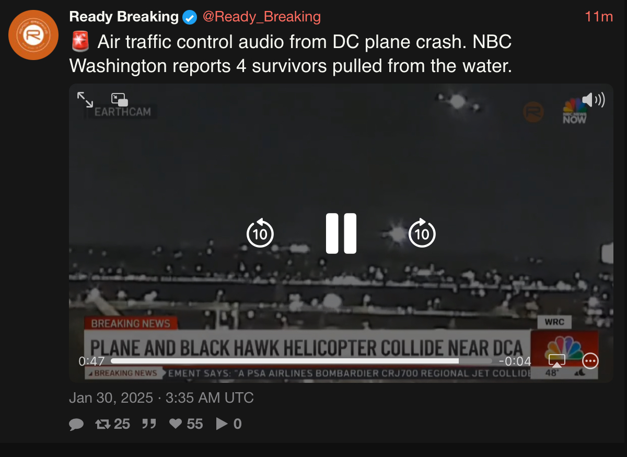The image size is (627, 457).
Task: Quote the tweet using quotation icon
Action: coord(149,424)
